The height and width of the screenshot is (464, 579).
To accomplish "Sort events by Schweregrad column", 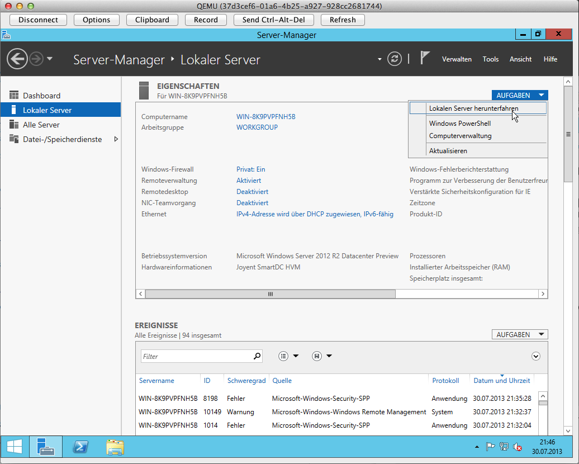I will pos(246,381).
